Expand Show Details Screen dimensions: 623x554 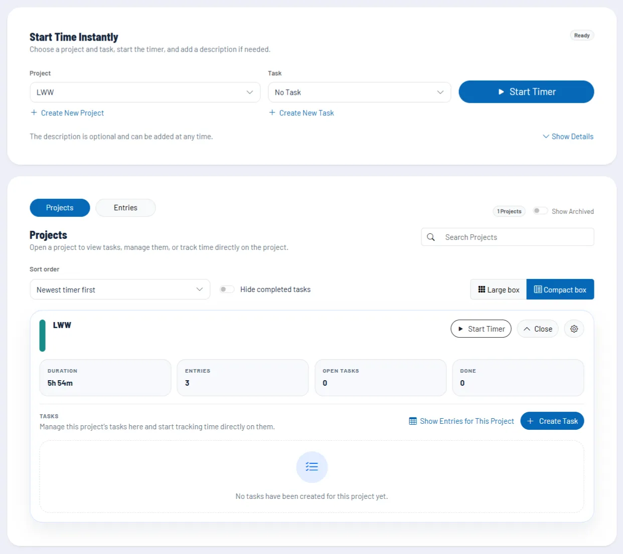click(x=568, y=136)
